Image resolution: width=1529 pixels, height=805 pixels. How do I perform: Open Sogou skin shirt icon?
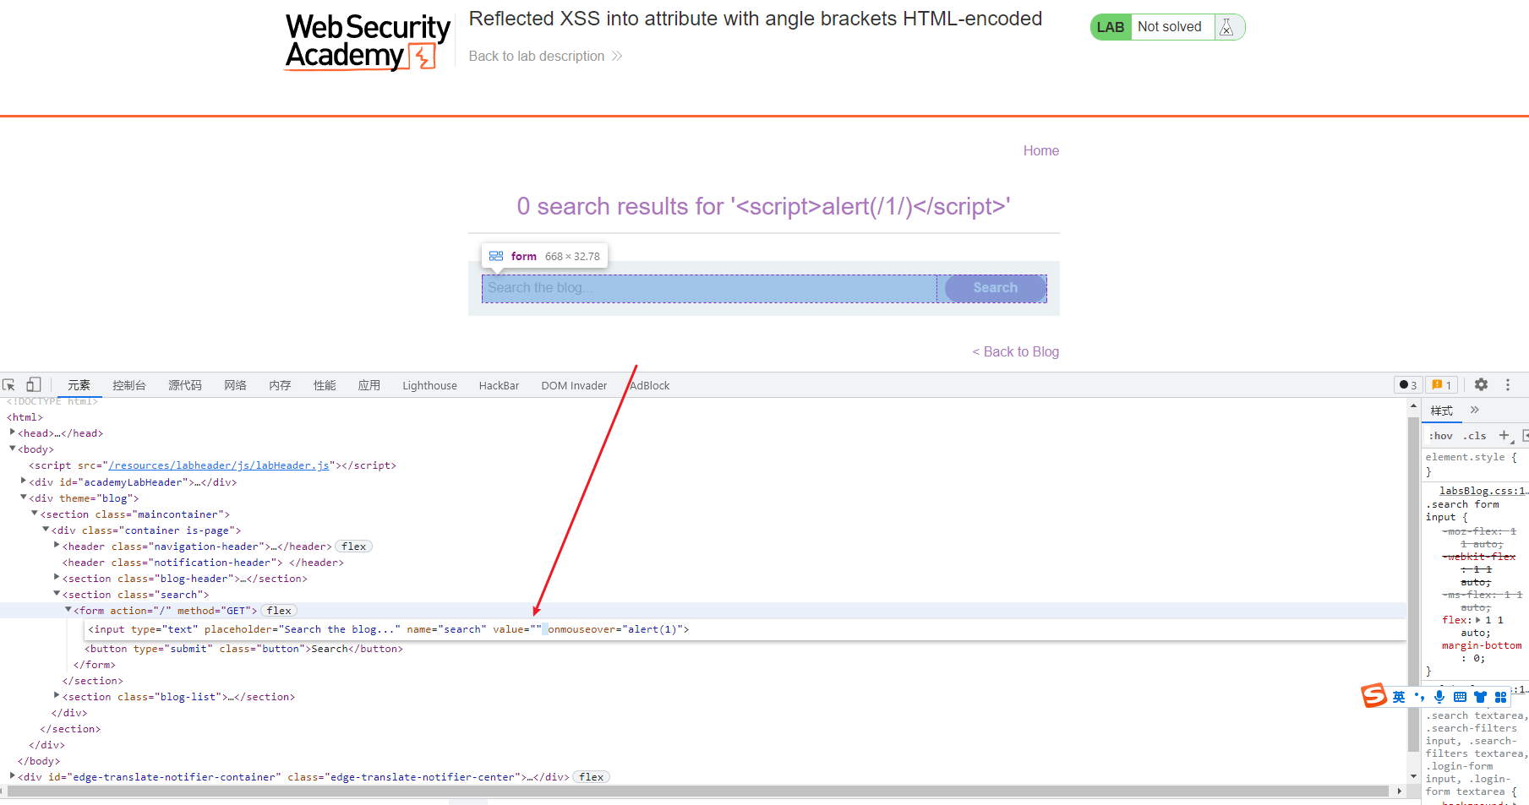coord(1480,697)
